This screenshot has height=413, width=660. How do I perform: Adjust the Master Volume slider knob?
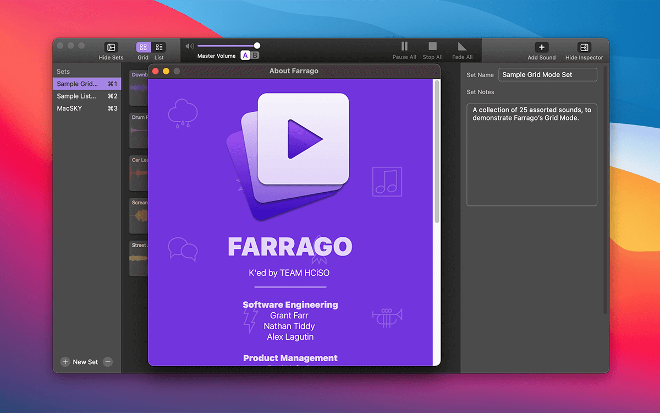click(257, 46)
